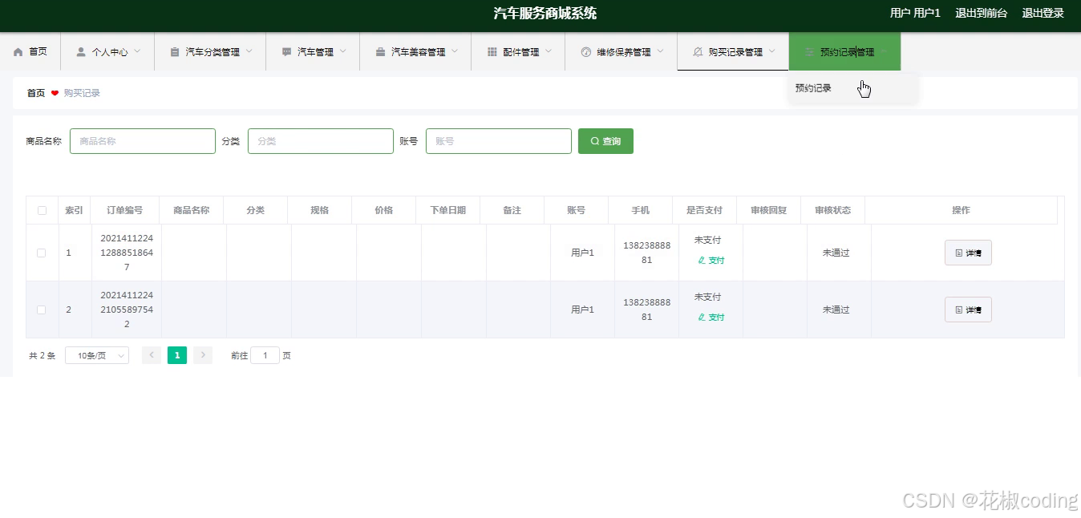Toggle the select-all checkbox in table header
This screenshot has width=1081, height=518.
click(x=42, y=211)
